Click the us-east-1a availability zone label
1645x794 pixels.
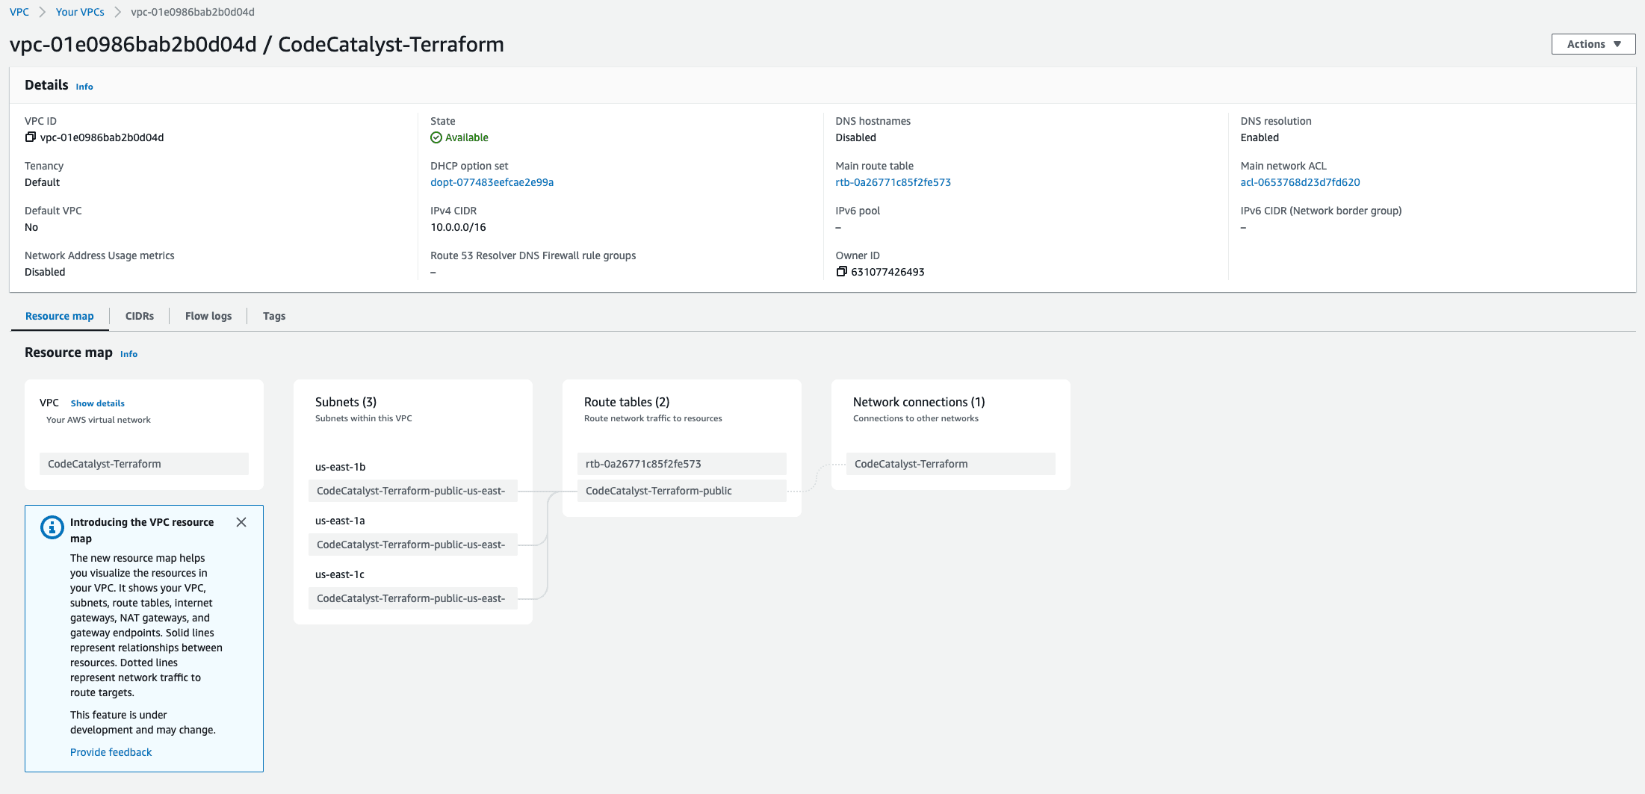tap(340, 521)
